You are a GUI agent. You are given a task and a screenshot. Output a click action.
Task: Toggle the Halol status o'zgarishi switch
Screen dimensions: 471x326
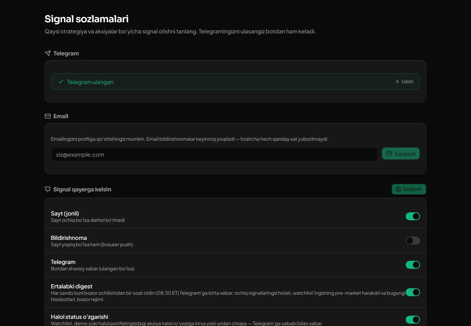(413, 320)
